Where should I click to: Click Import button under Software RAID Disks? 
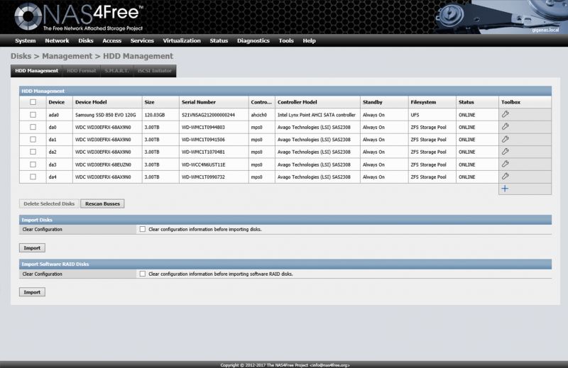click(32, 292)
